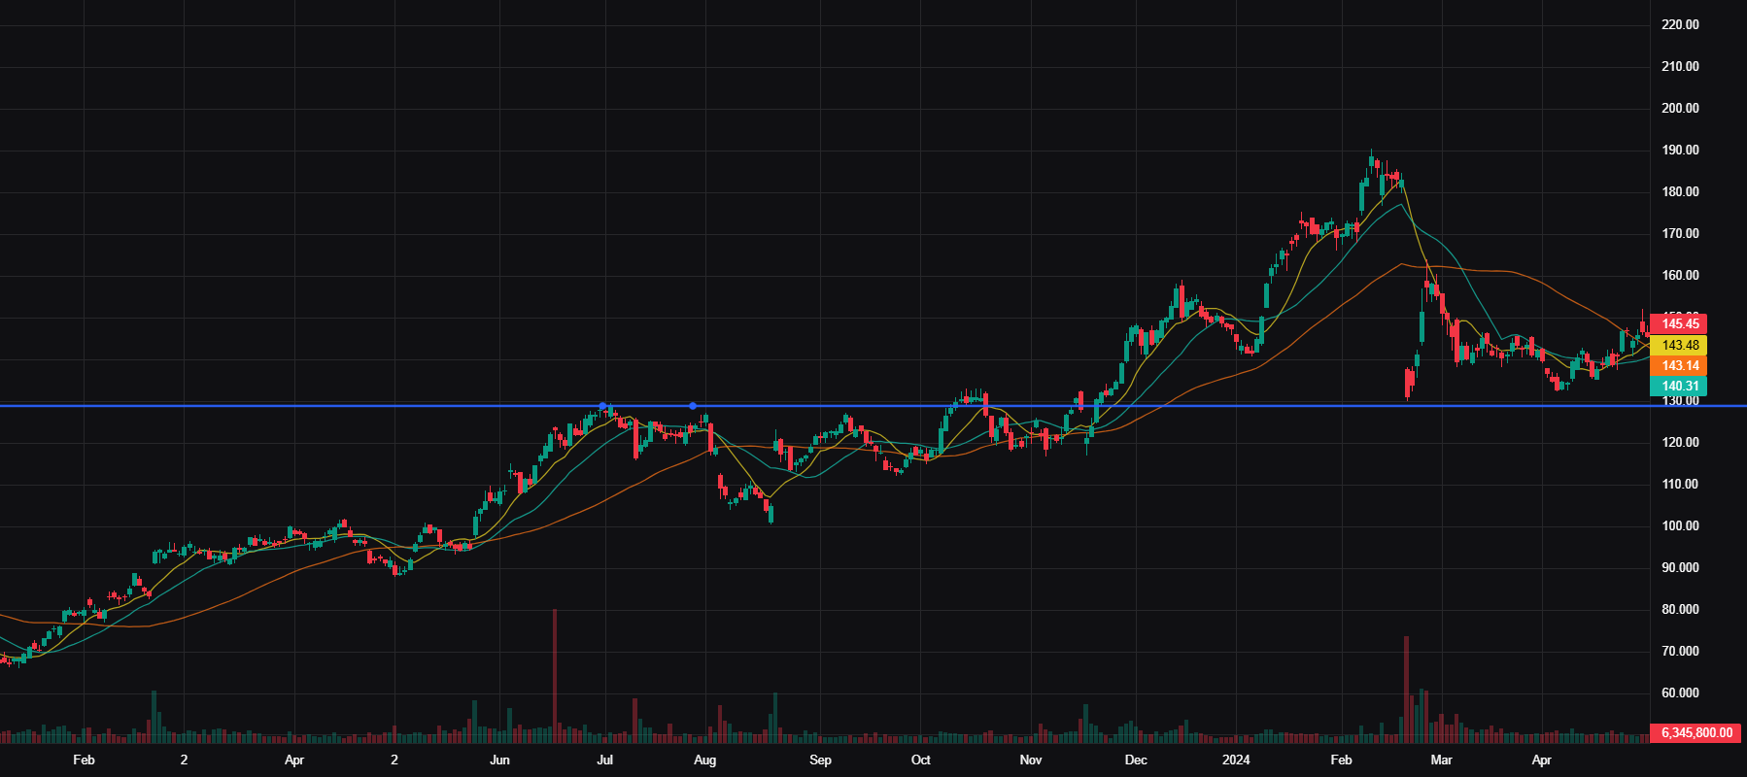The height and width of the screenshot is (777, 1747).
Task: Click the Jul label on time axis
Action: (604, 760)
